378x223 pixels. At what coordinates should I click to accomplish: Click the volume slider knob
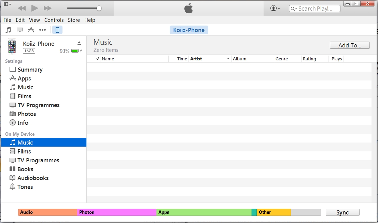99,8
